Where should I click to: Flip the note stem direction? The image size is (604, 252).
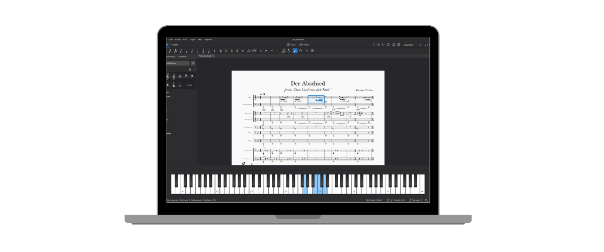pos(289,50)
